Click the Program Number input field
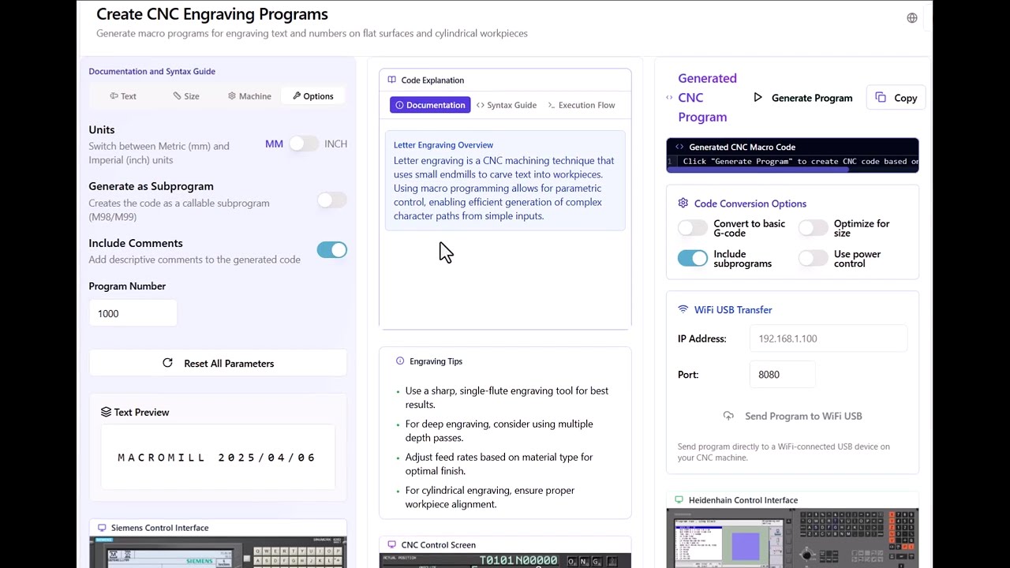This screenshot has width=1010, height=568. point(133,314)
